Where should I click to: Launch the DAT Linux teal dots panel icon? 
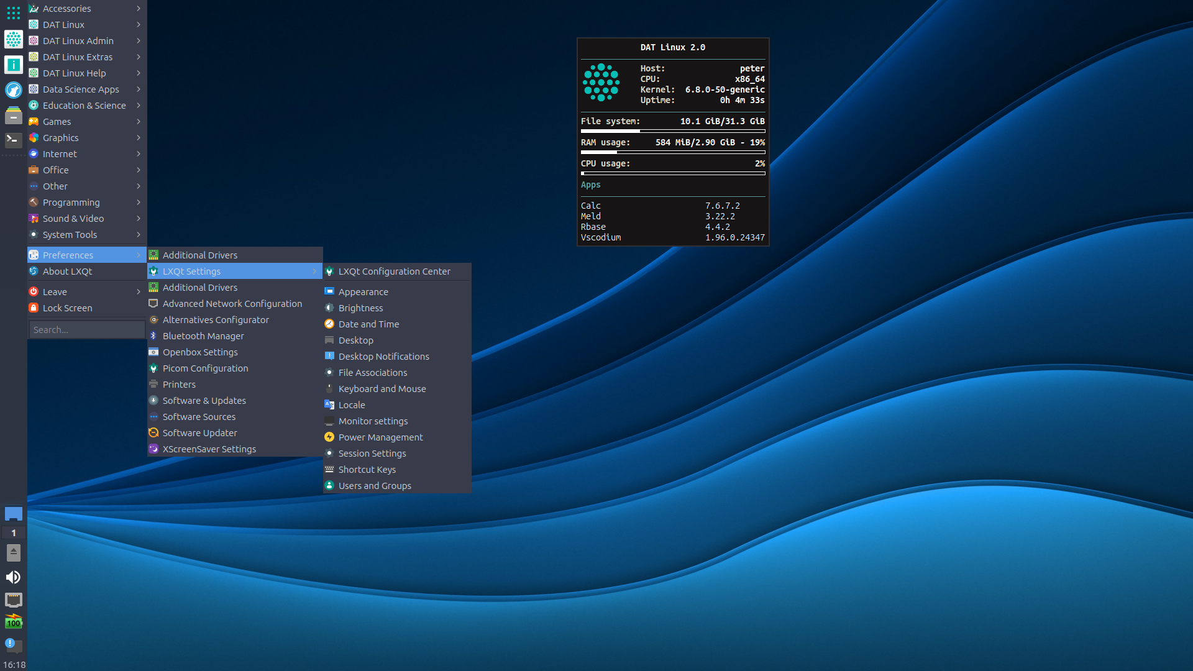click(13, 39)
